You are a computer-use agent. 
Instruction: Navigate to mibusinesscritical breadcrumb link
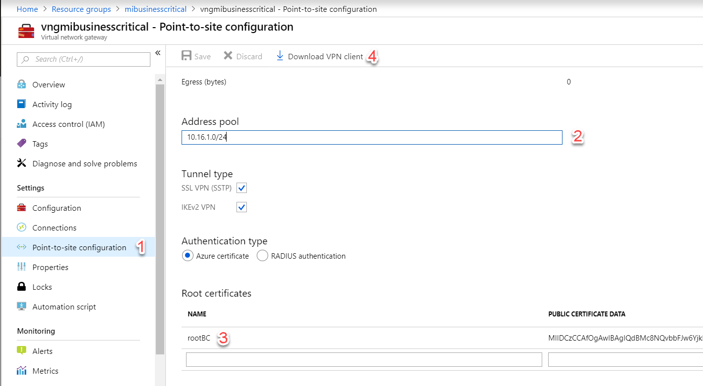pos(155,9)
